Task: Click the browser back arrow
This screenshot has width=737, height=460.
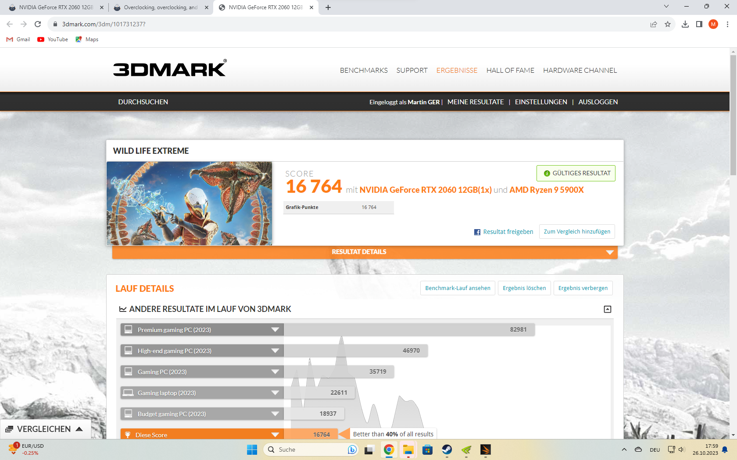Action: (10, 24)
